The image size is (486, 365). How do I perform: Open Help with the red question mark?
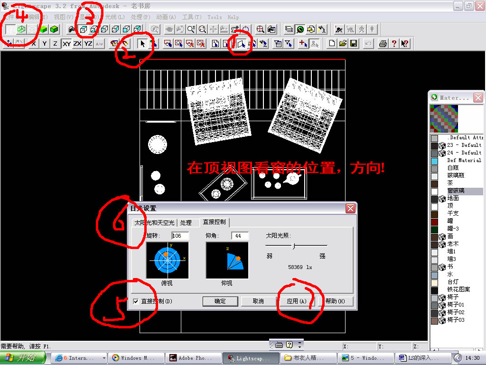pyautogui.click(x=394, y=43)
